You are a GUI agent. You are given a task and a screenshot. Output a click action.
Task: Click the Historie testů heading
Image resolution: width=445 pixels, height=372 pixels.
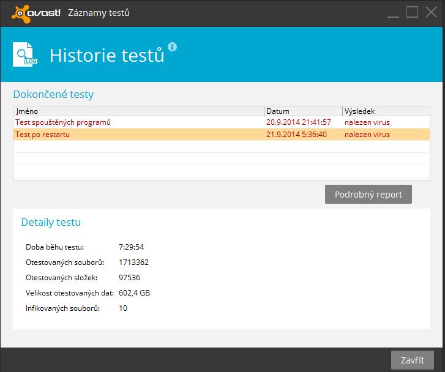[107, 55]
